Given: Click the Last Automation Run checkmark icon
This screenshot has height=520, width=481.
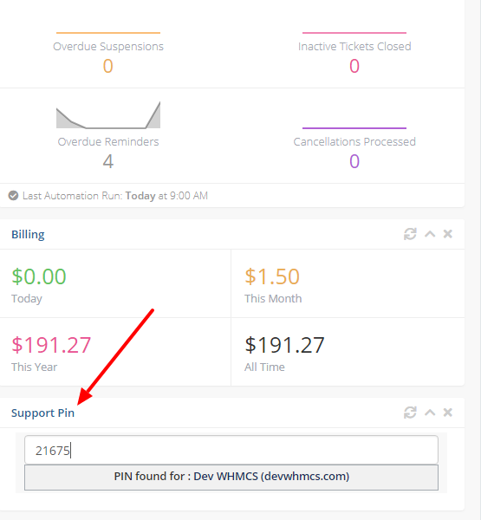Looking at the screenshot, I should point(13,196).
